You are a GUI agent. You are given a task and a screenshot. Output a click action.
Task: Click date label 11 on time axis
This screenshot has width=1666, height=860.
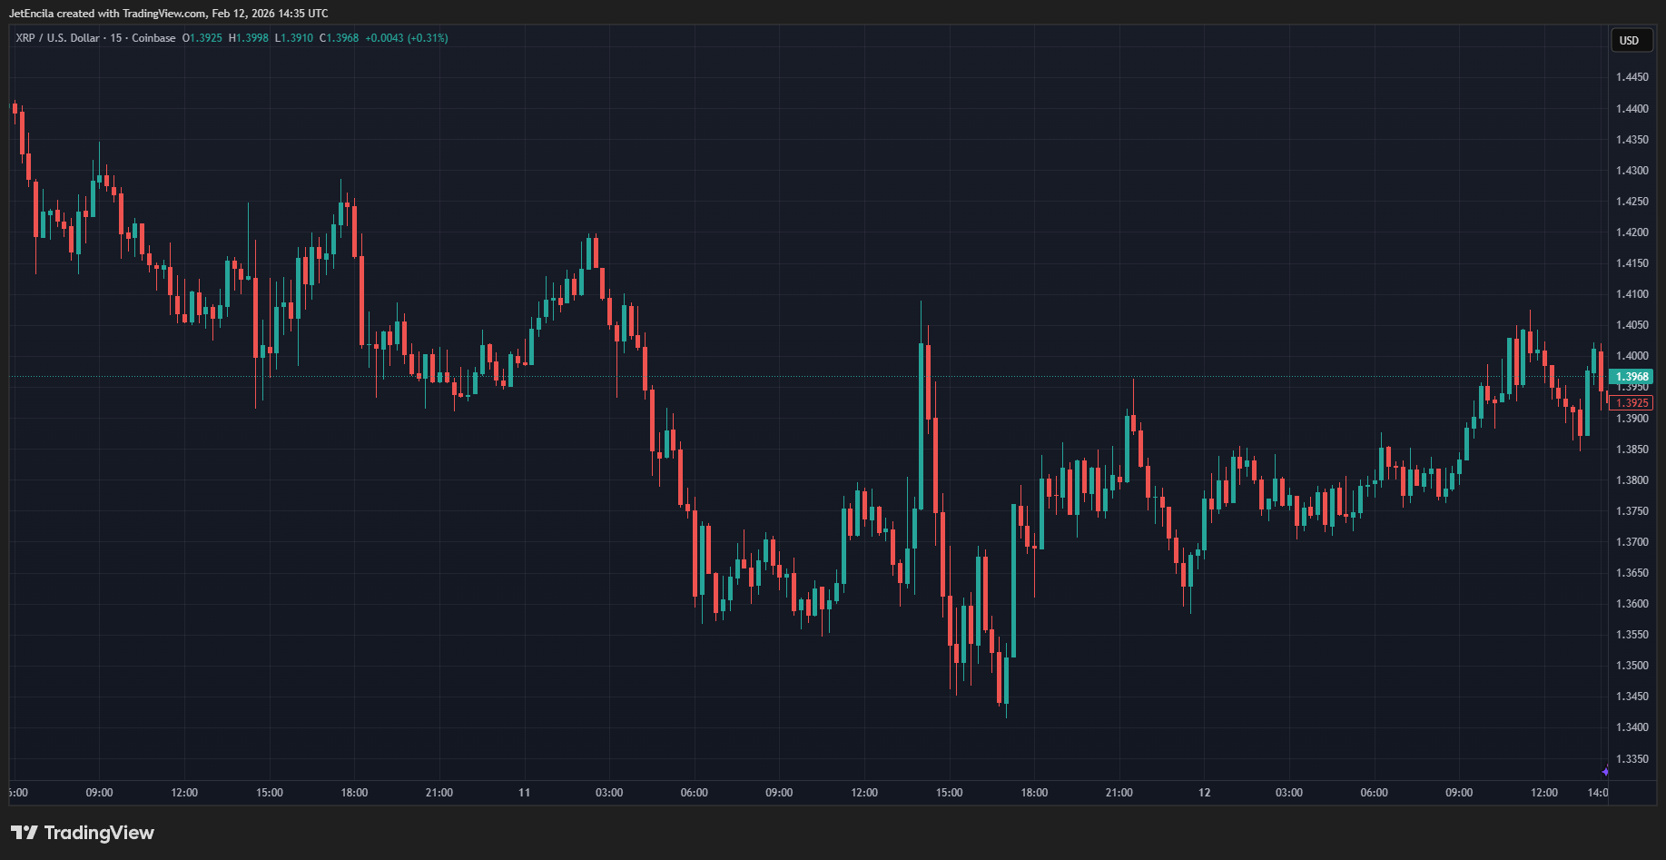(x=524, y=793)
